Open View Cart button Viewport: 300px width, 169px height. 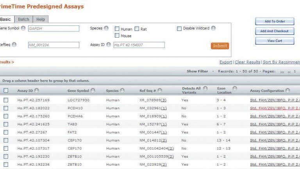pyautogui.click(x=275, y=41)
